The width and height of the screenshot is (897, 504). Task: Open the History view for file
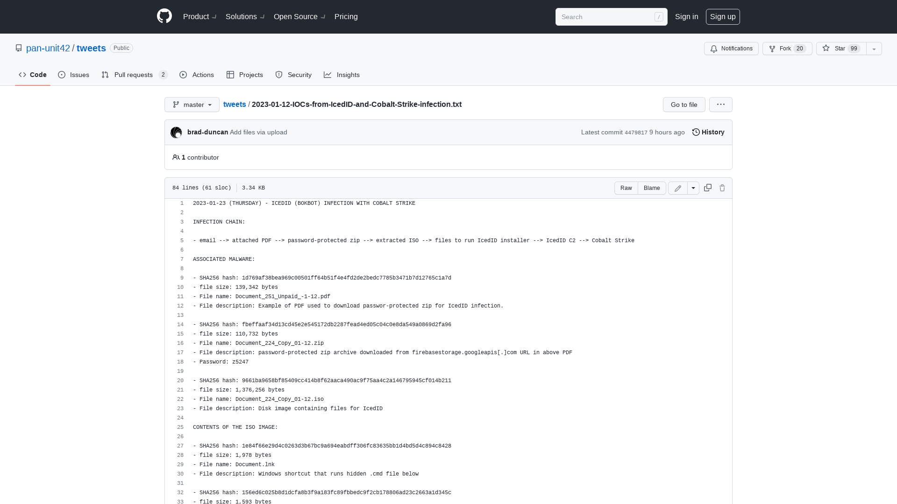click(x=708, y=132)
